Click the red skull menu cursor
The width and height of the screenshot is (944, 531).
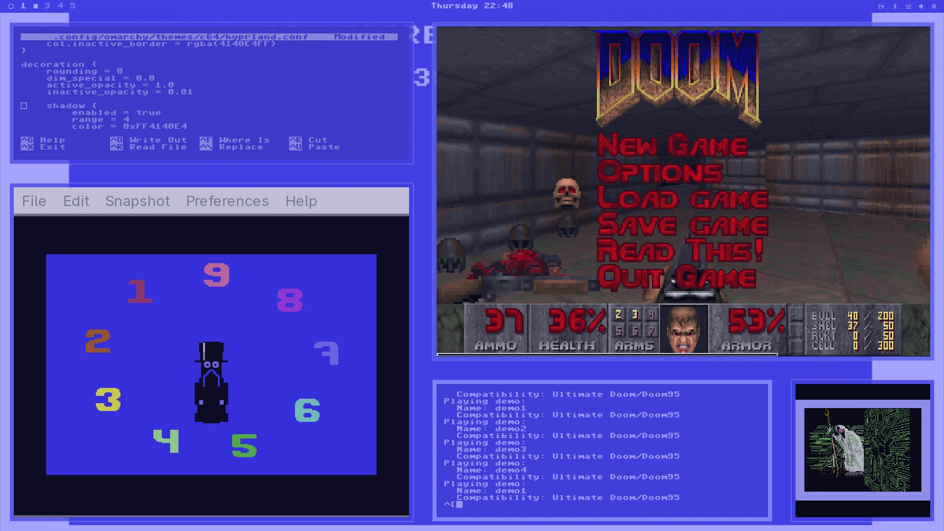[x=566, y=192]
